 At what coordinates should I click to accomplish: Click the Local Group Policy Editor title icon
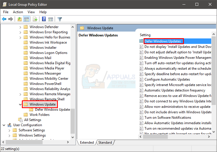point(5,4)
